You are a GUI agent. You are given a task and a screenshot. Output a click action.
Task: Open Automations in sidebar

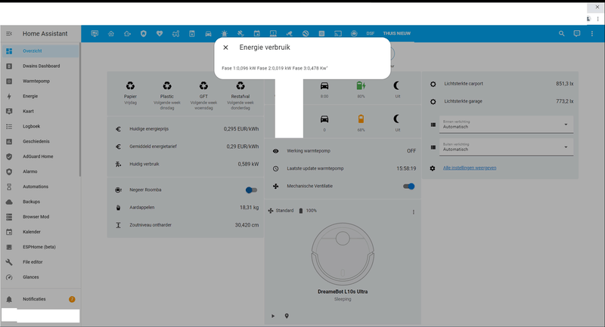point(41,187)
